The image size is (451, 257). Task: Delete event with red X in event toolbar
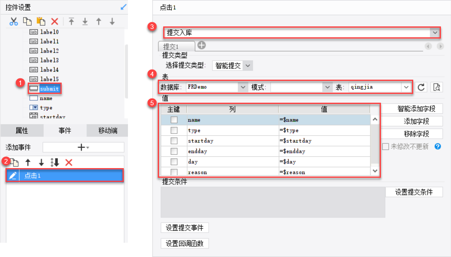(69, 162)
